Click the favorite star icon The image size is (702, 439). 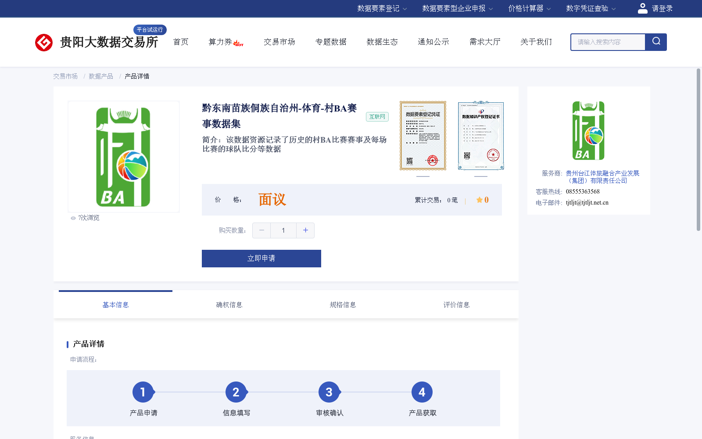click(480, 200)
